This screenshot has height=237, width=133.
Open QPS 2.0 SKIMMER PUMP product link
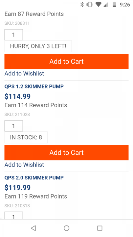[x=34, y=178]
